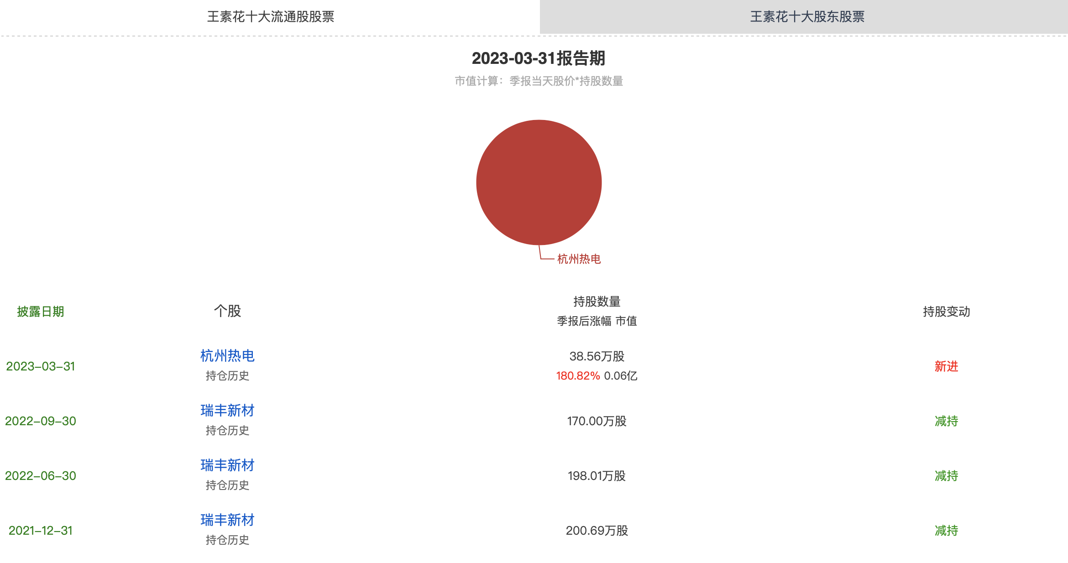
Task: Click 持股变动 column header
Action: click(946, 312)
